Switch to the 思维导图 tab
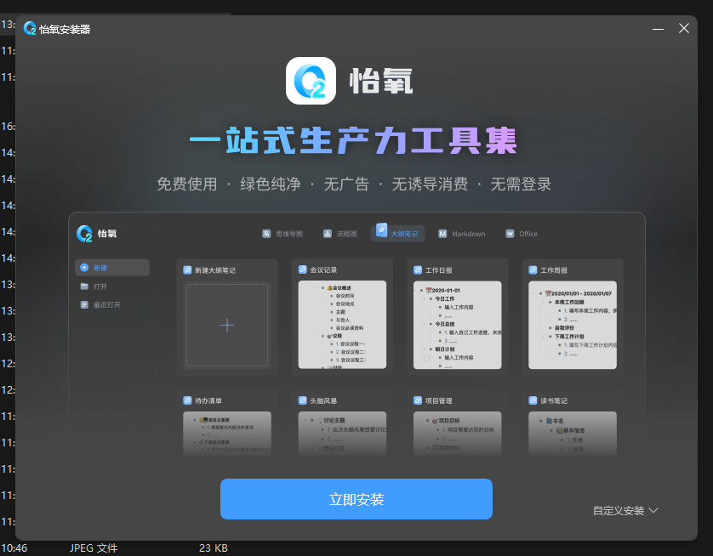Viewport: 713px width, 556px height. pyautogui.click(x=282, y=234)
